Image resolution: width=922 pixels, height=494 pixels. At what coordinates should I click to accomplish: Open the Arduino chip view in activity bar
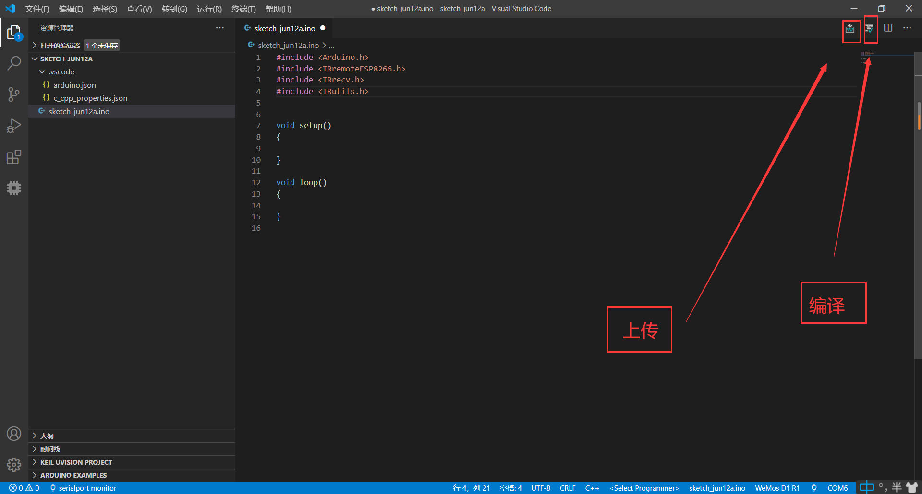pyautogui.click(x=14, y=188)
